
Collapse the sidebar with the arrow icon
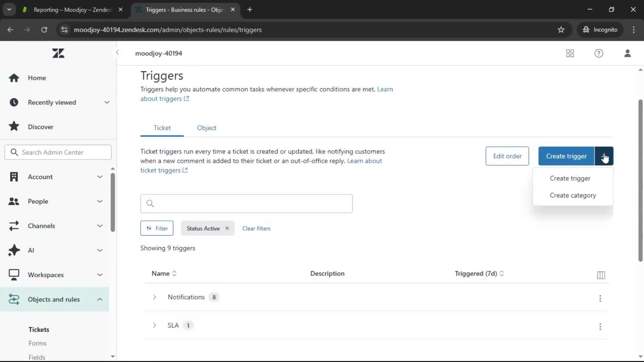(x=117, y=53)
